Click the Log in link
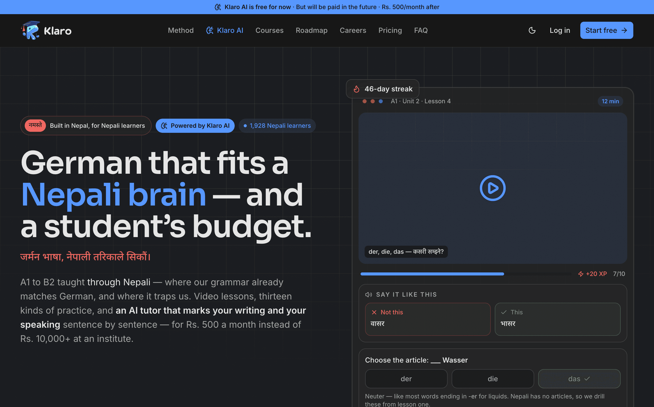 [560, 30]
